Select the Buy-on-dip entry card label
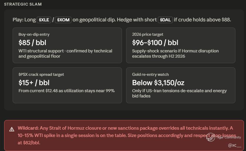 (34, 34)
